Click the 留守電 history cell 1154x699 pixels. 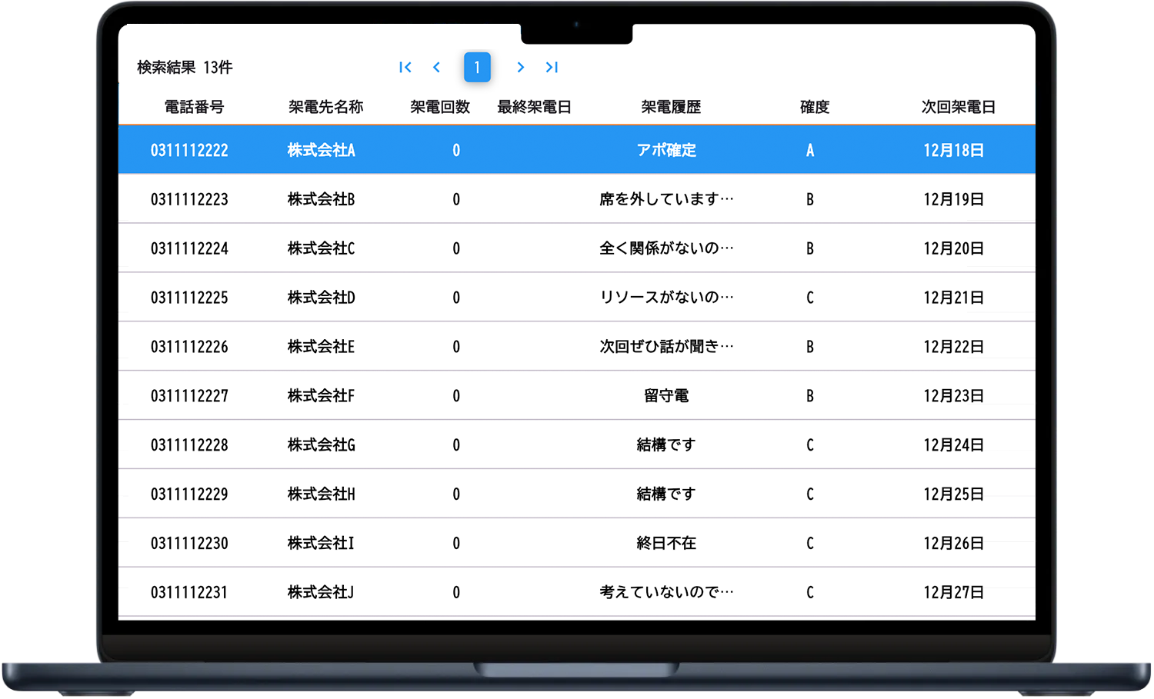pos(666,397)
